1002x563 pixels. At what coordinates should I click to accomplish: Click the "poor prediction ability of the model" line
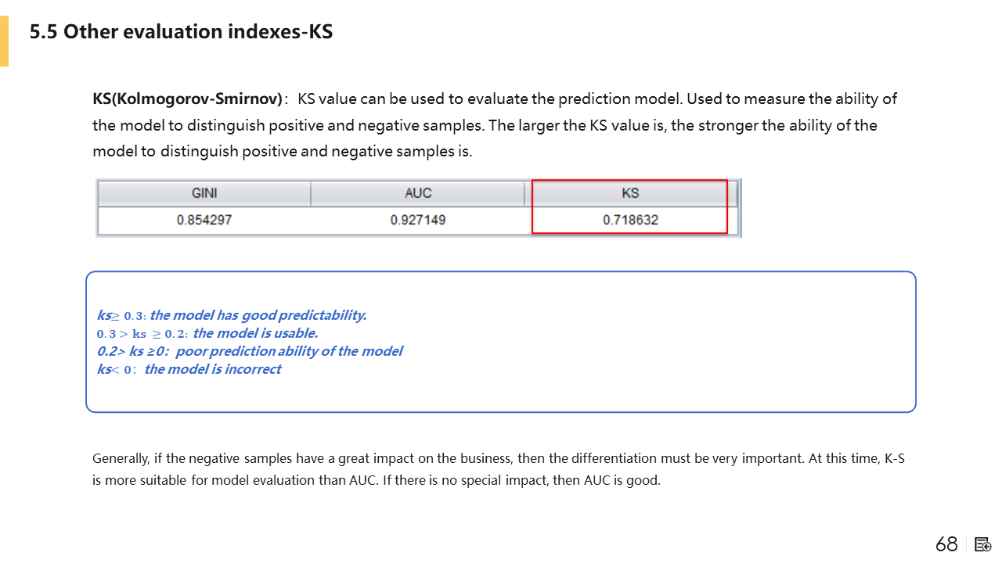(250, 351)
